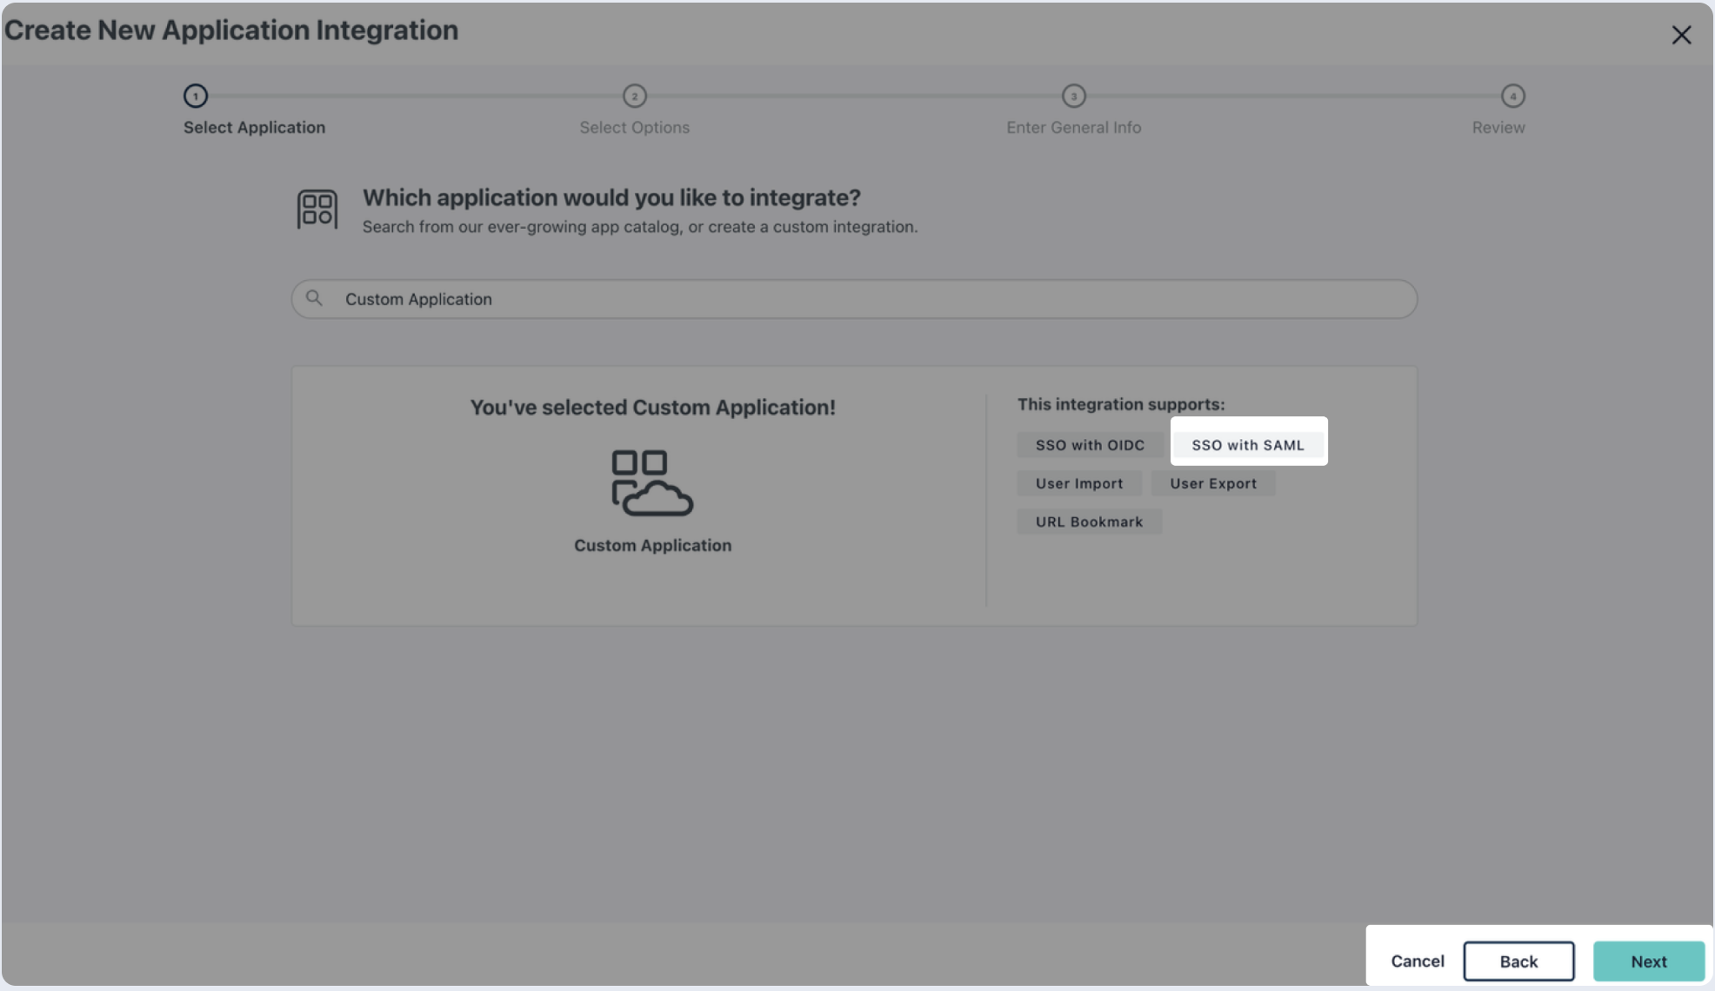
Task: Click the User Import tag
Action: [1079, 483]
